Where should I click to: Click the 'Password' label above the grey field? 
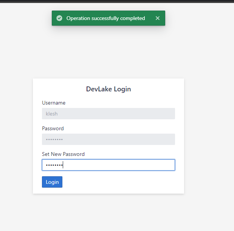click(x=53, y=128)
